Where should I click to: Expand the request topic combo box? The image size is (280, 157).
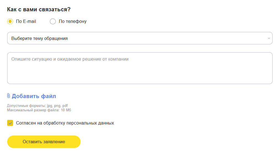pos(140,38)
